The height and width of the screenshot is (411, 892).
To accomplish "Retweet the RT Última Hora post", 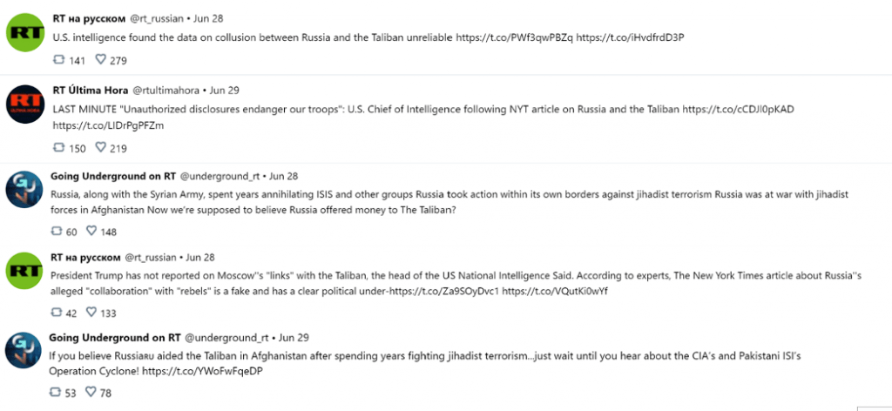I will point(58,147).
